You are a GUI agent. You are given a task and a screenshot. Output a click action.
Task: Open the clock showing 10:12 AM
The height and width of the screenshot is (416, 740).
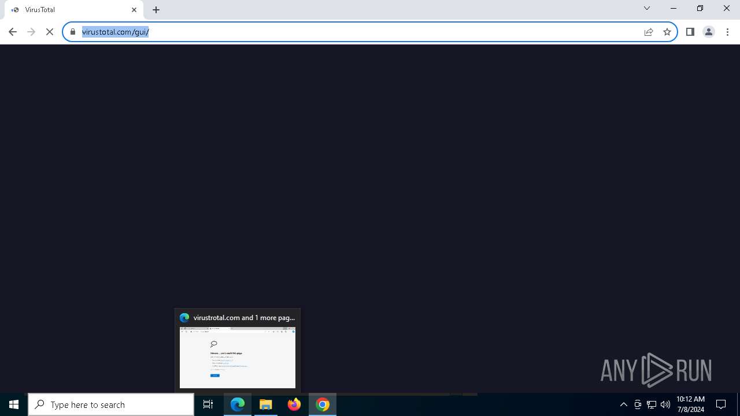pyautogui.click(x=690, y=404)
